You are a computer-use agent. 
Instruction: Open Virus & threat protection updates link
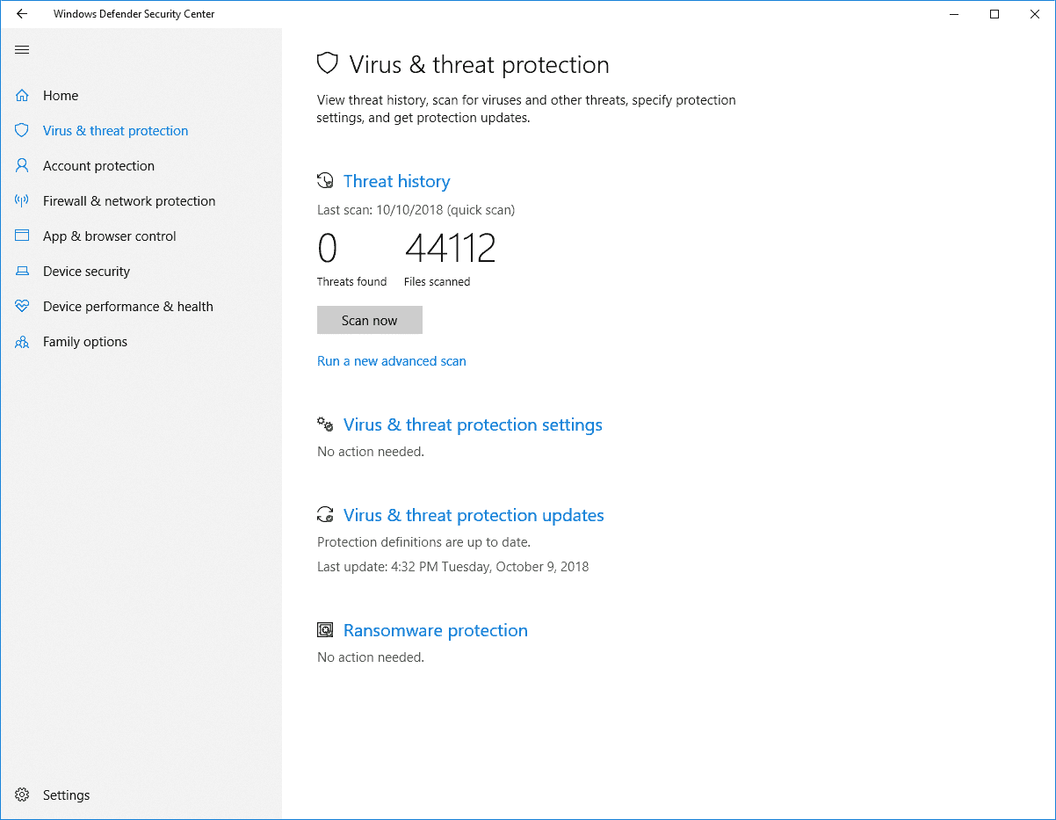click(x=473, y=515)
